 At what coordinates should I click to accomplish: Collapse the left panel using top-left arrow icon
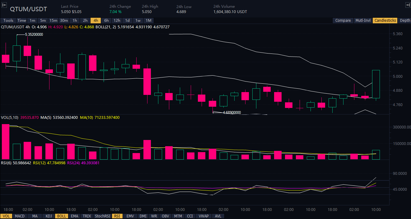click(4, 5)
